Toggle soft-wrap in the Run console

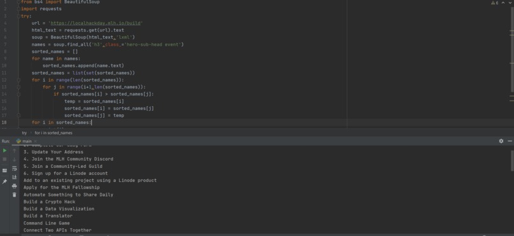15,169
